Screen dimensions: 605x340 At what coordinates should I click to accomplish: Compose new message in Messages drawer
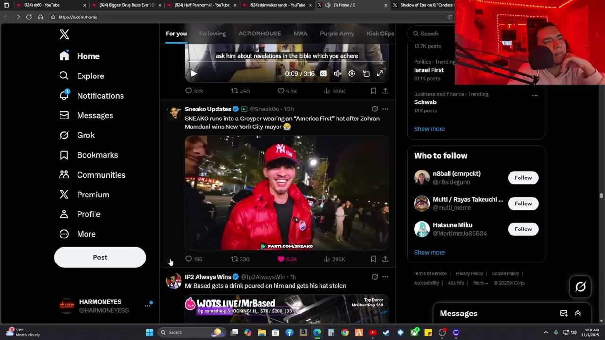563,314
